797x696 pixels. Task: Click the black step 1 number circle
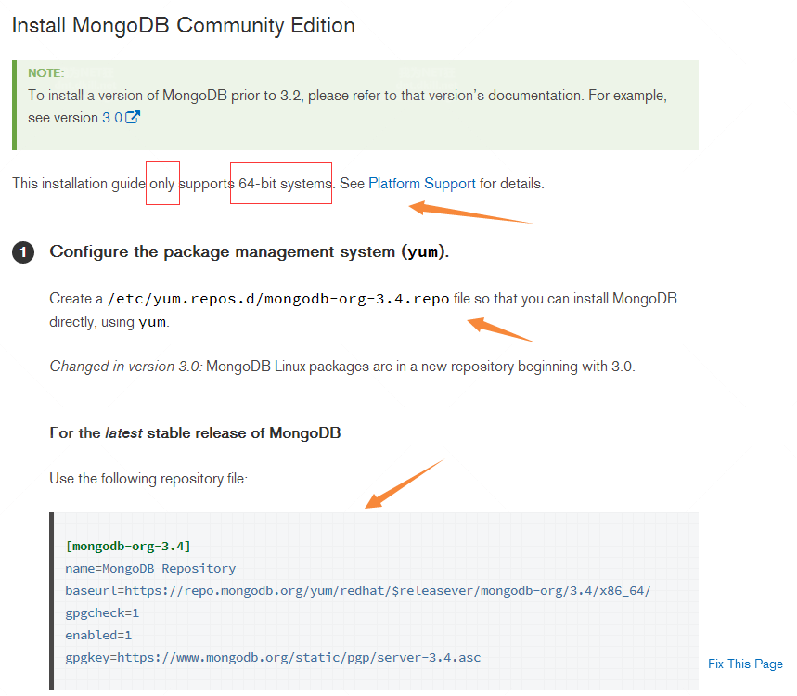(x=23, y=252)
